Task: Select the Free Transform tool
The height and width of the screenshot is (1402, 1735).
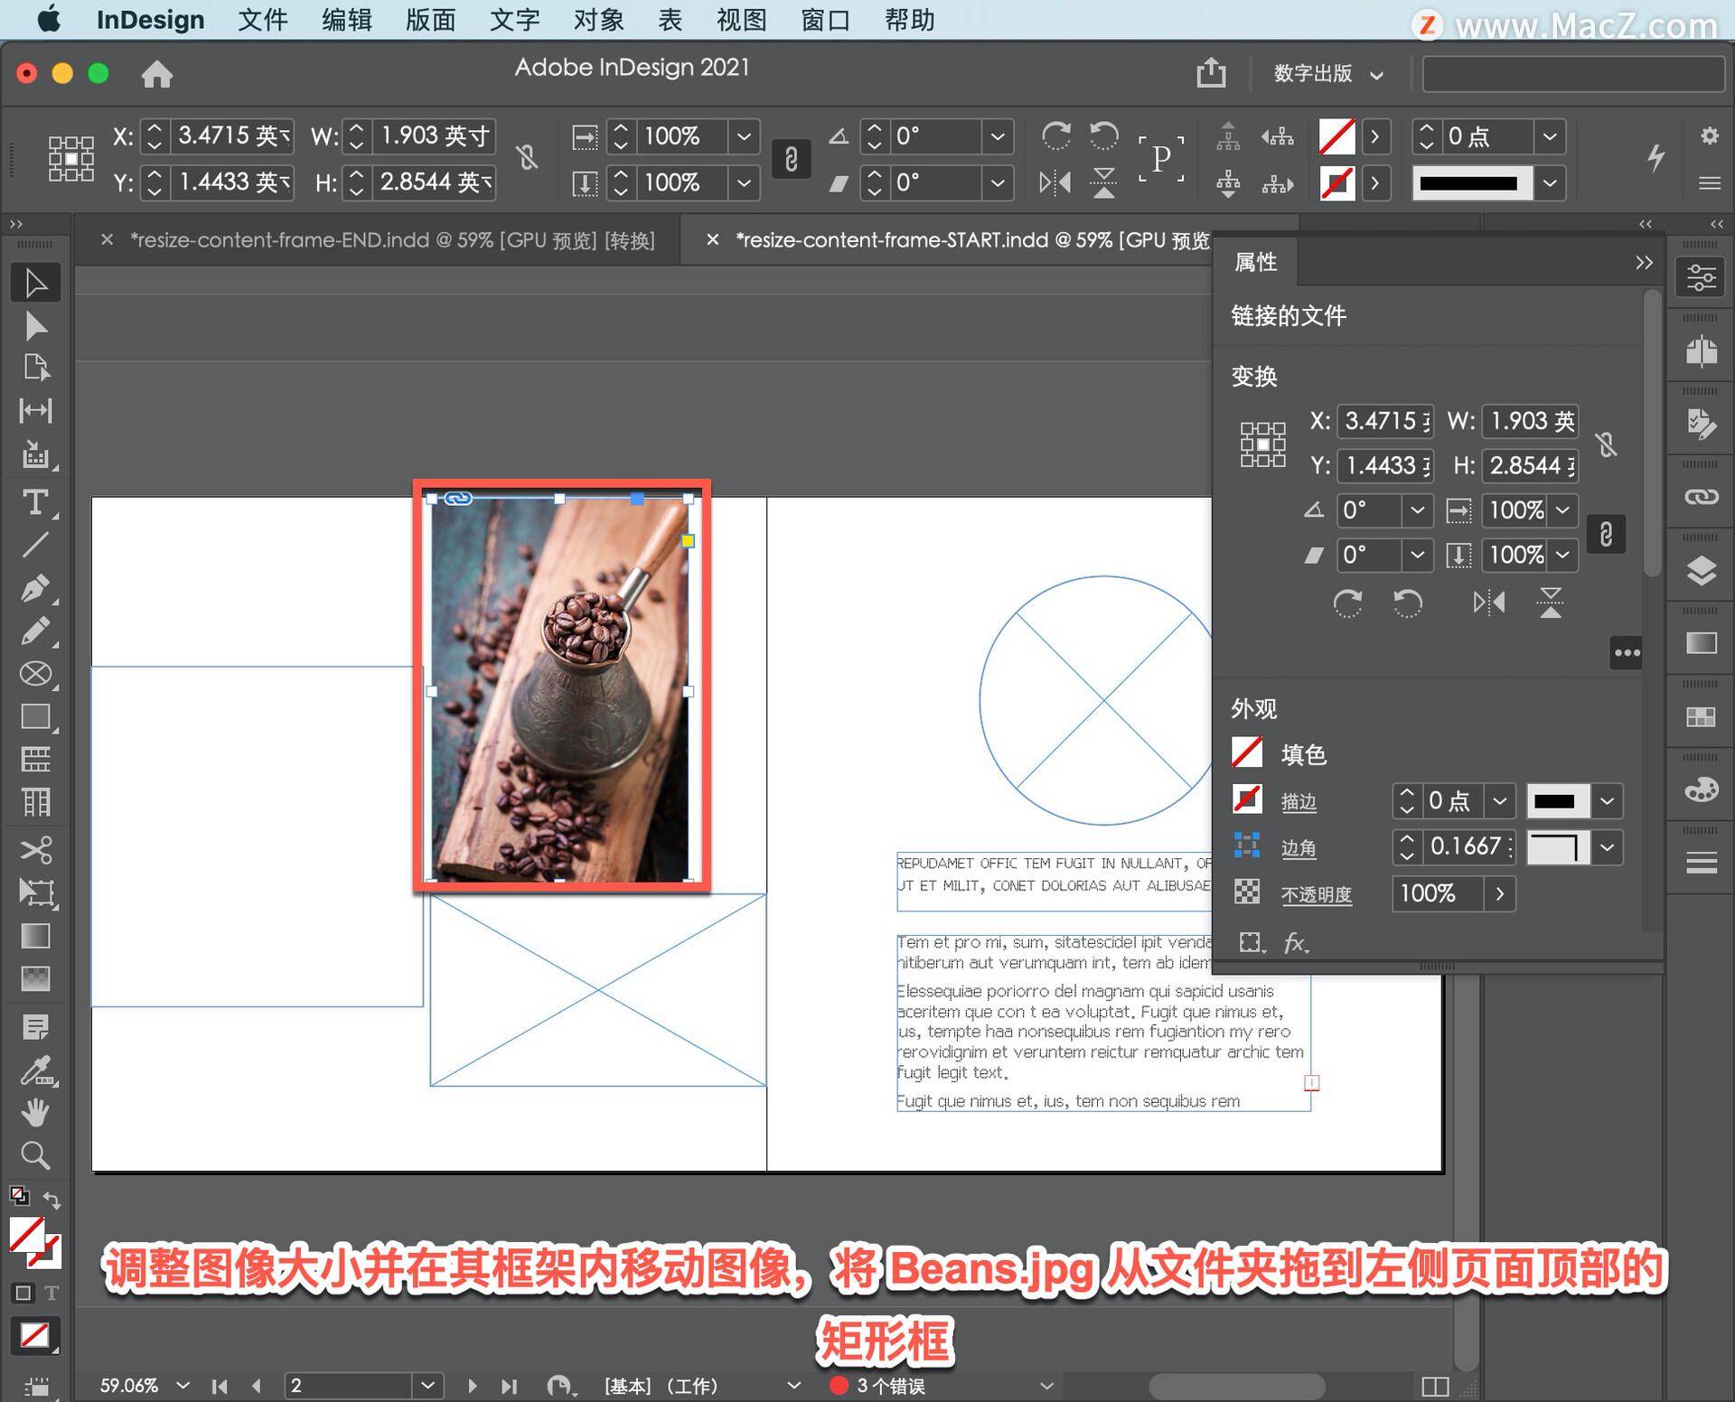Action: coord(35,893)
